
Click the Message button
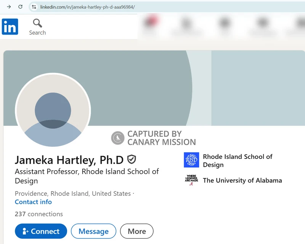(x=93, y=231)
